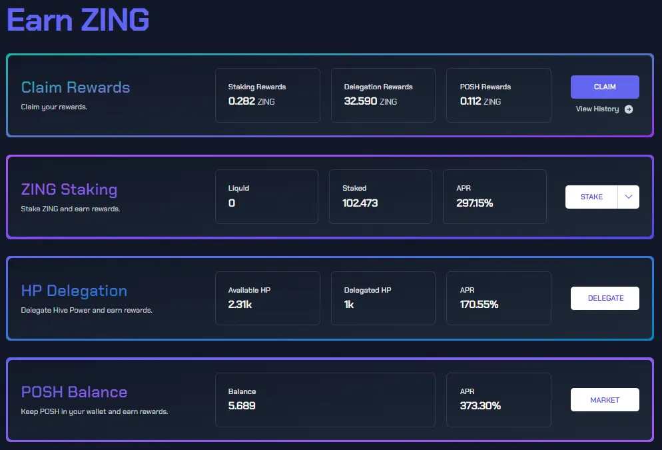Click the Claim Rewards heading
The width and height of the screenshot is (662, 450).
[75, 87]
